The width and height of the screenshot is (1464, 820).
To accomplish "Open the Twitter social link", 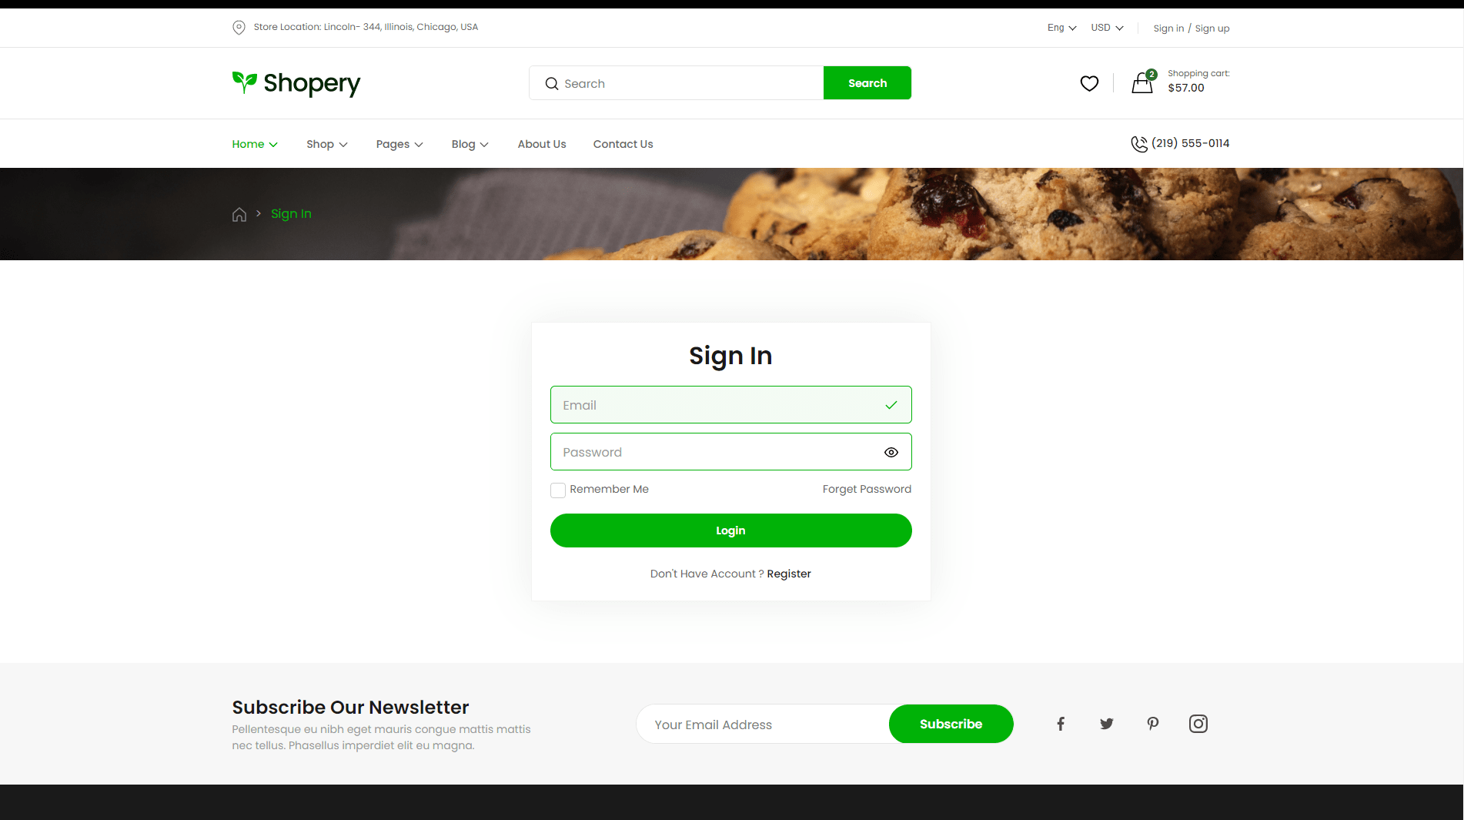I will pyautogui.click(x=1107, y=724).
